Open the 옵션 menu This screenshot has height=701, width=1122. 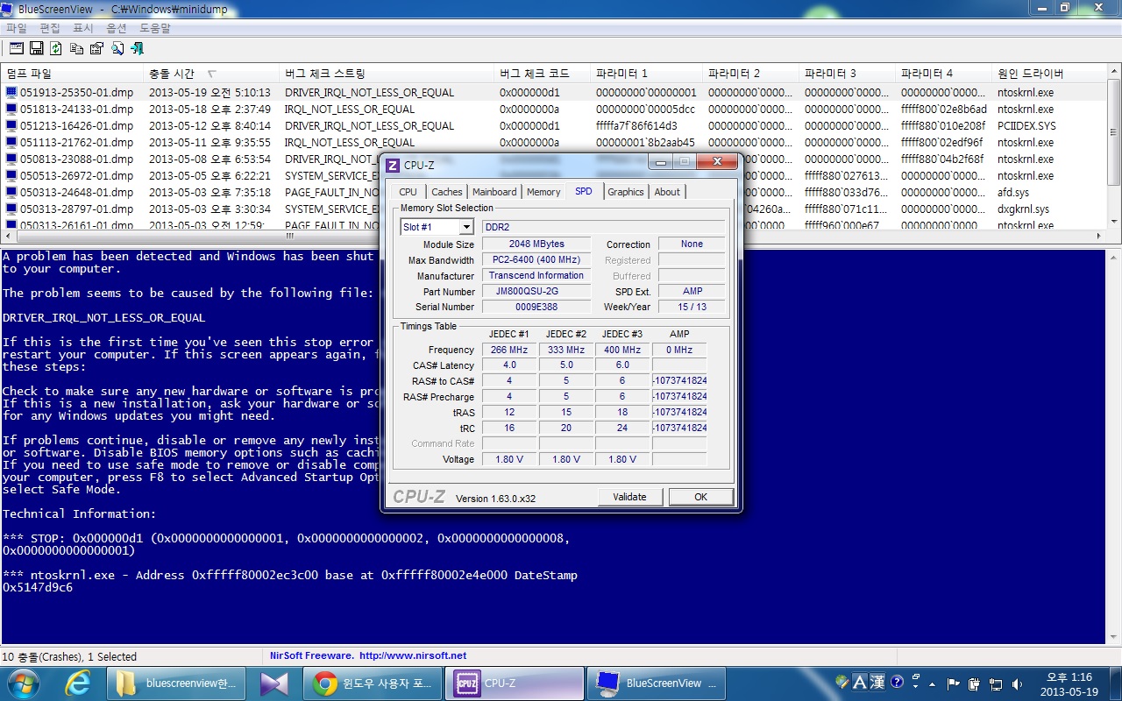tap(117, 28)
